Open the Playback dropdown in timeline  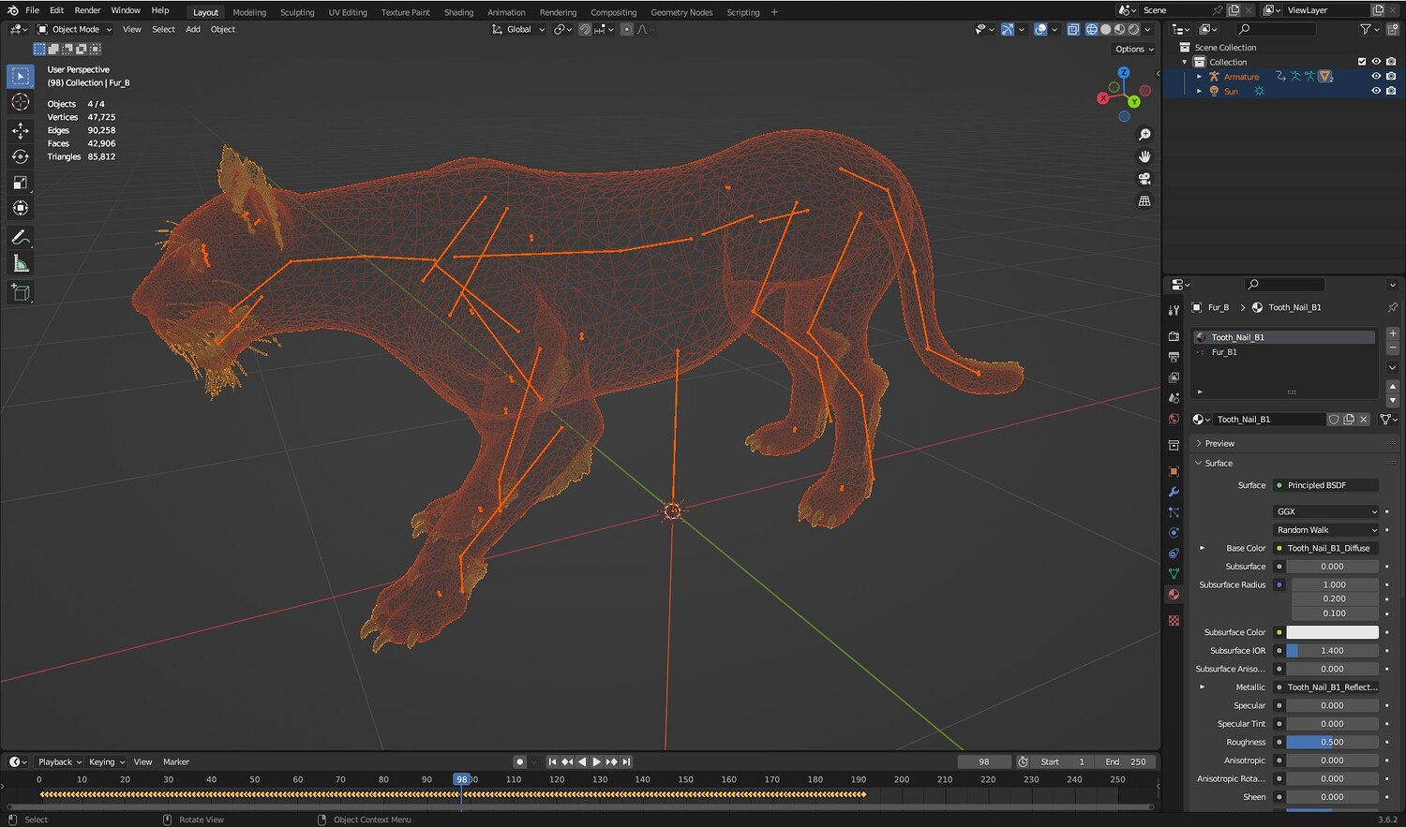tap(60, 761)
